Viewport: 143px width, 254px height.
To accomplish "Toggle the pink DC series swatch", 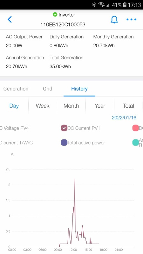I will [x=136, y=128].
